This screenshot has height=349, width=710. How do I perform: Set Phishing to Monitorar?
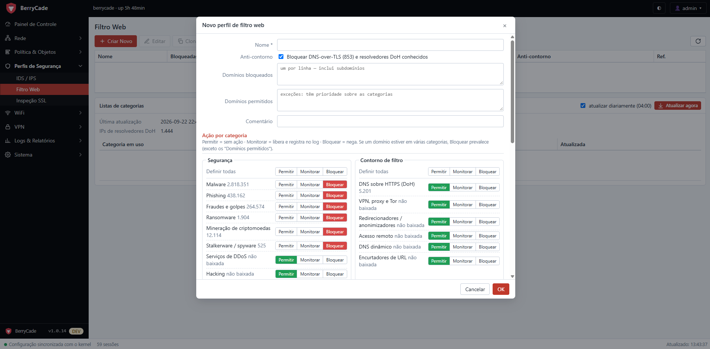tap(310, 195)
